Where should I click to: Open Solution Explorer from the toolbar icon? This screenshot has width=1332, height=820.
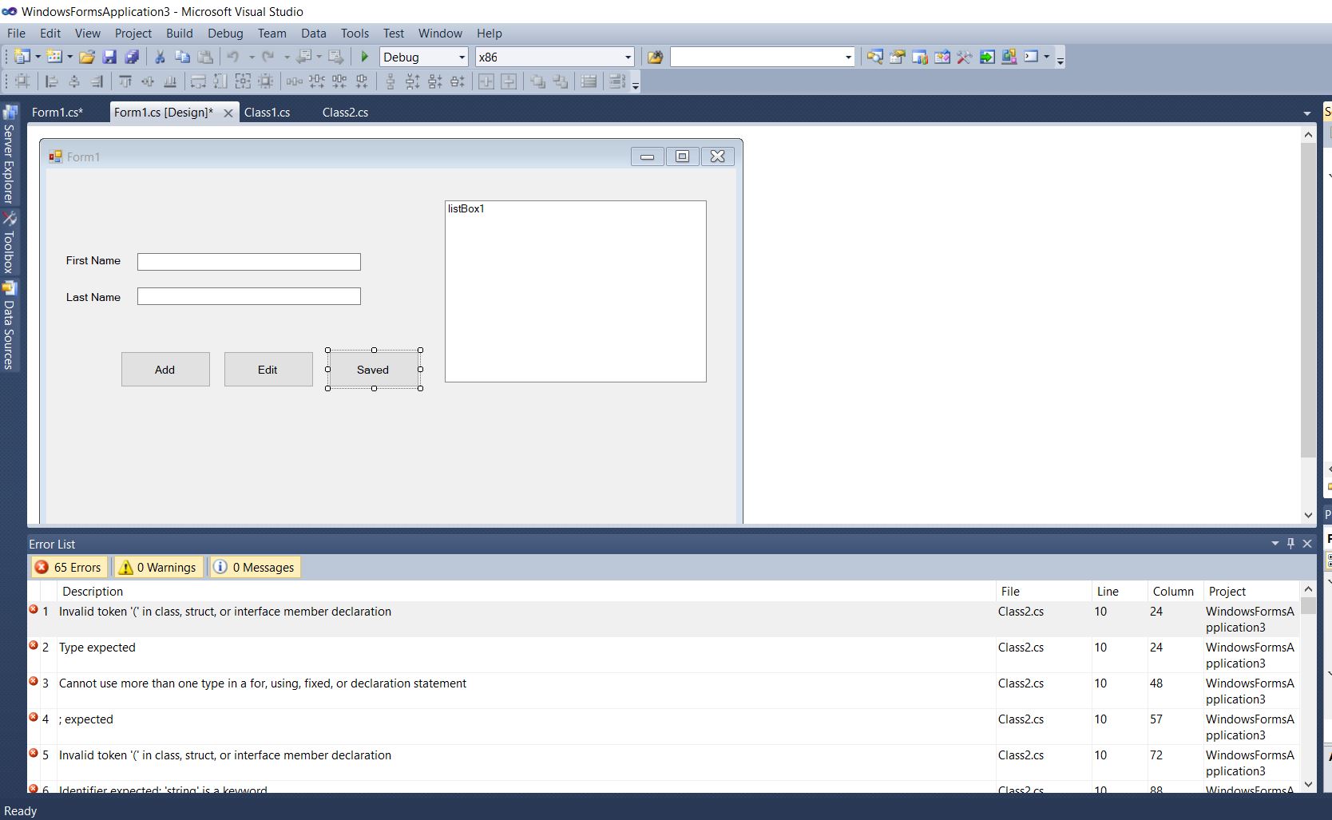pyautogui.click(x=875, y=57)
